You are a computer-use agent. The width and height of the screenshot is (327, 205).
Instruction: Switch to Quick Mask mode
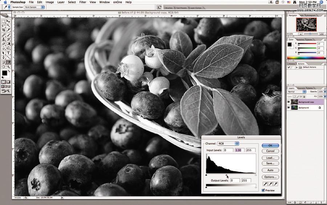(8, 82)
